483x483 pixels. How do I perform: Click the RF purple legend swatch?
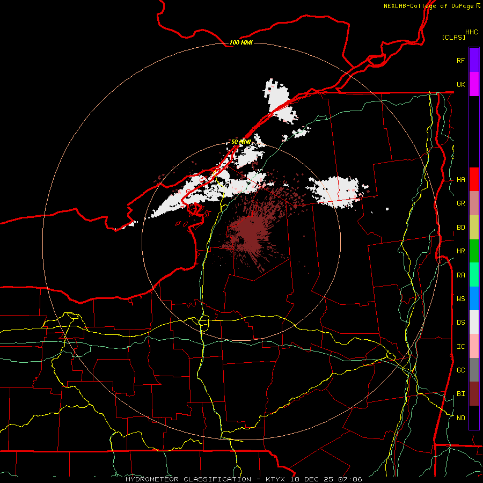(x=474, y=60)
